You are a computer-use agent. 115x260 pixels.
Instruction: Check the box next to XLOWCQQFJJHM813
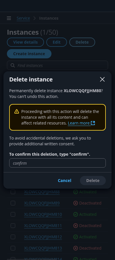[13, 248]
